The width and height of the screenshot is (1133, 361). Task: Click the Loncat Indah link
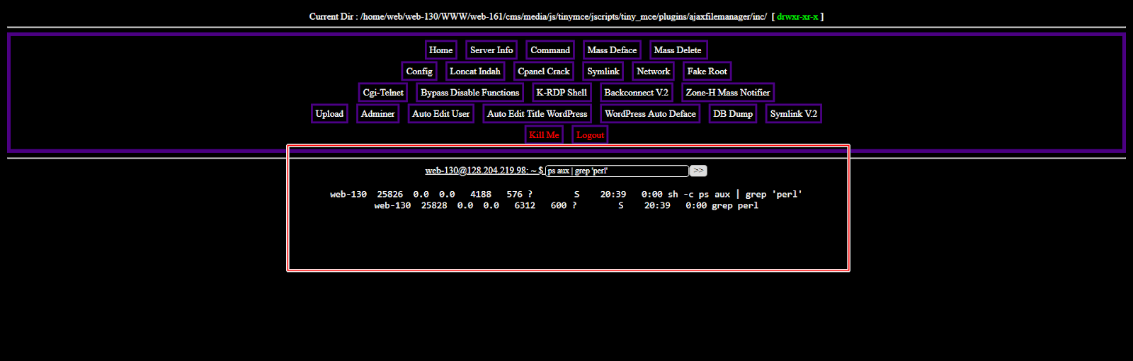(475, 71)
